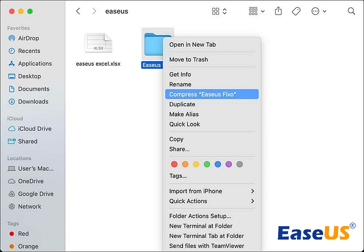Open the more actions ellipsis button
The image size is (364, 252).
315,11
